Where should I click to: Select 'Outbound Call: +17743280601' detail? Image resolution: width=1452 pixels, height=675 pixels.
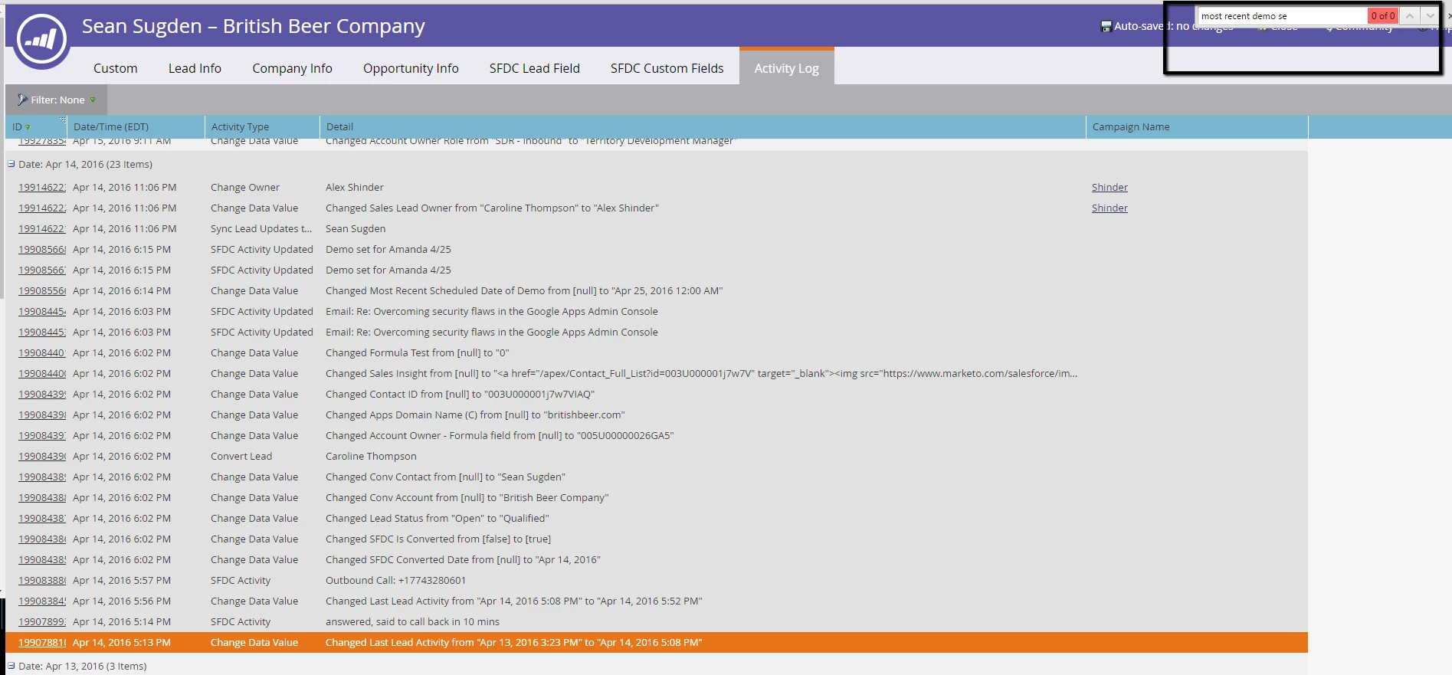pos(395,580)
